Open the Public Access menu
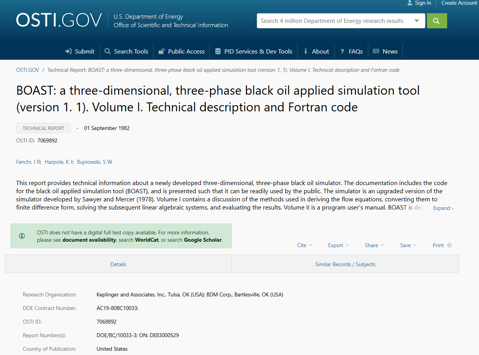Viewport: 479px width, 355px height. tap(181, 52)
